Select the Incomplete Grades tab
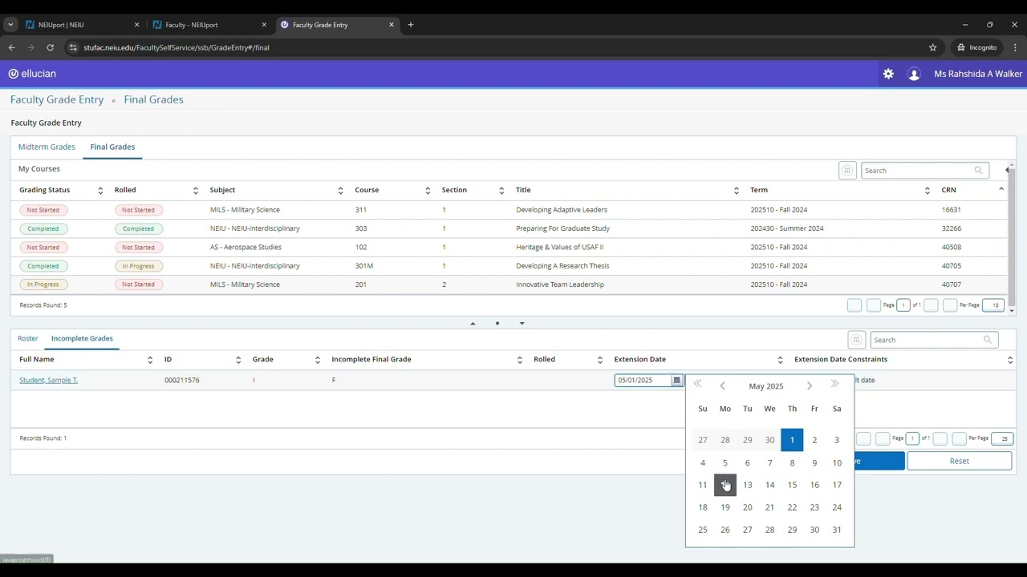Image resolution: width=1027 pixels, height=577 pixels. coord(82,338)
